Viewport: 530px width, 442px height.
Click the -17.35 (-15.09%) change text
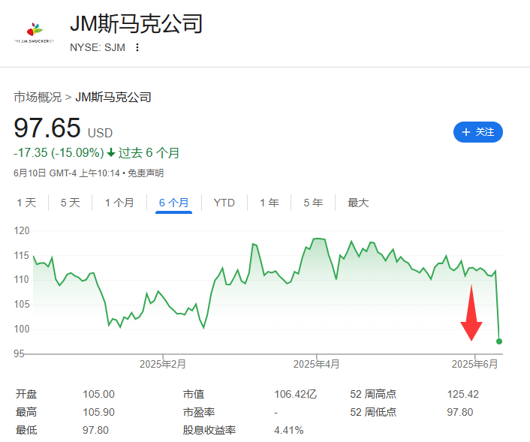point(59,153)
